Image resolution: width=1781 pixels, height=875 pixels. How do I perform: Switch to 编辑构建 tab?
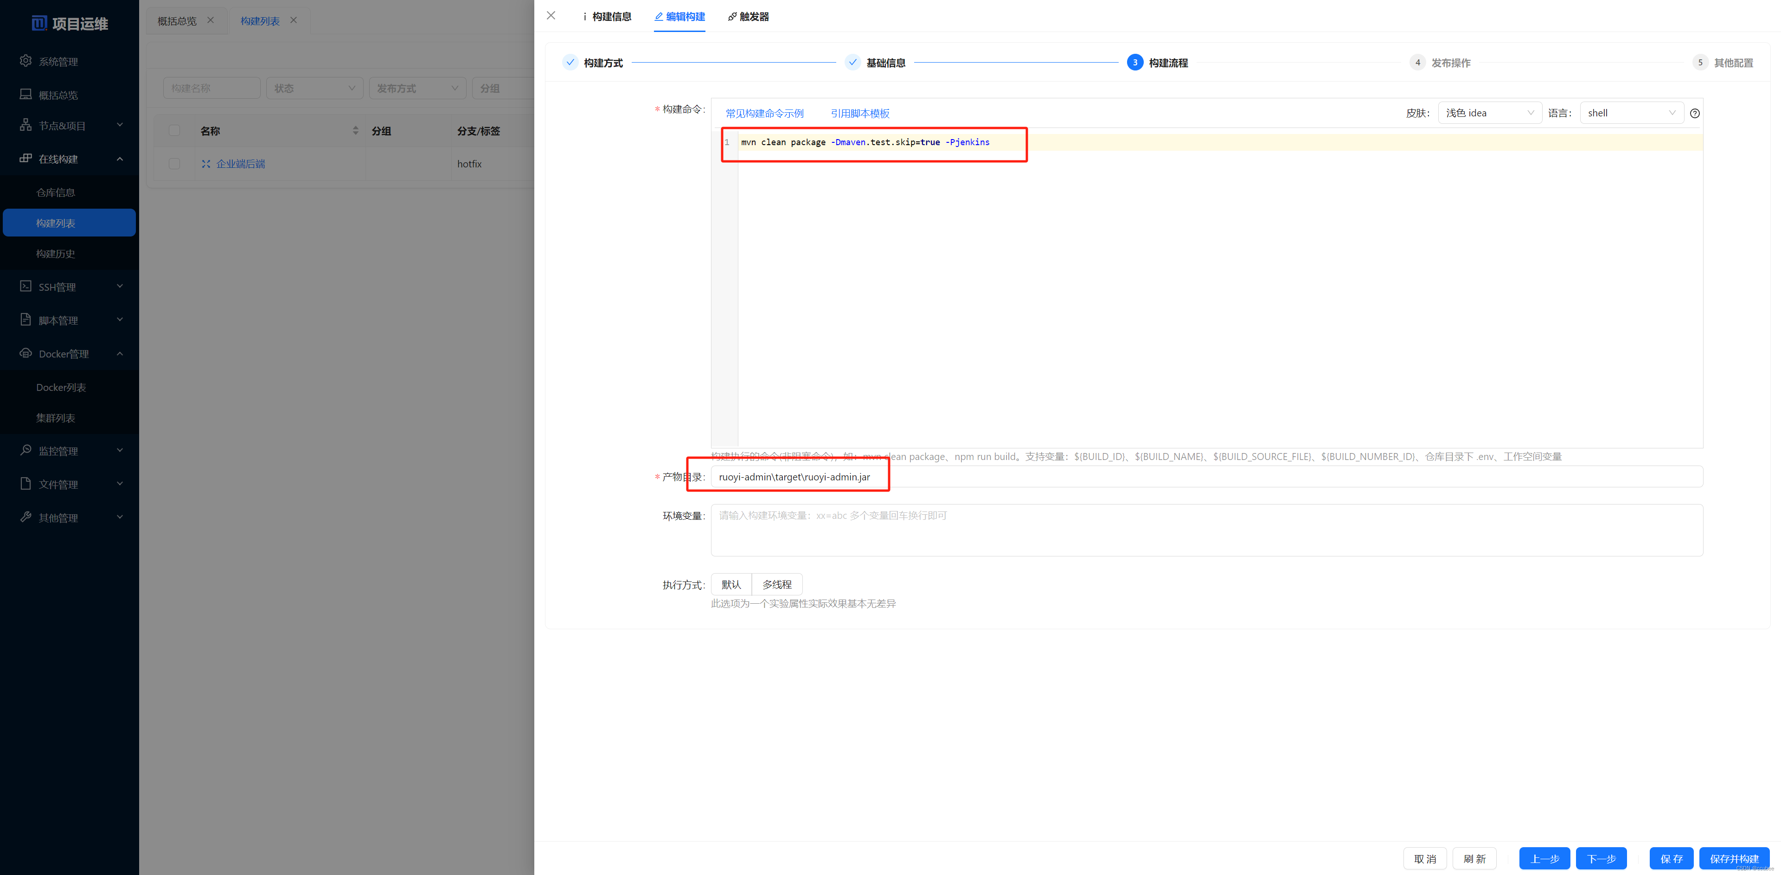(679, 17)
